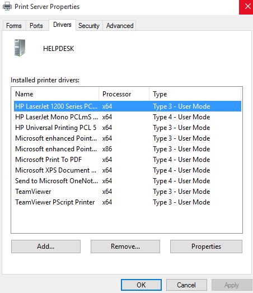Select the Security tab

tap(89, 26)
